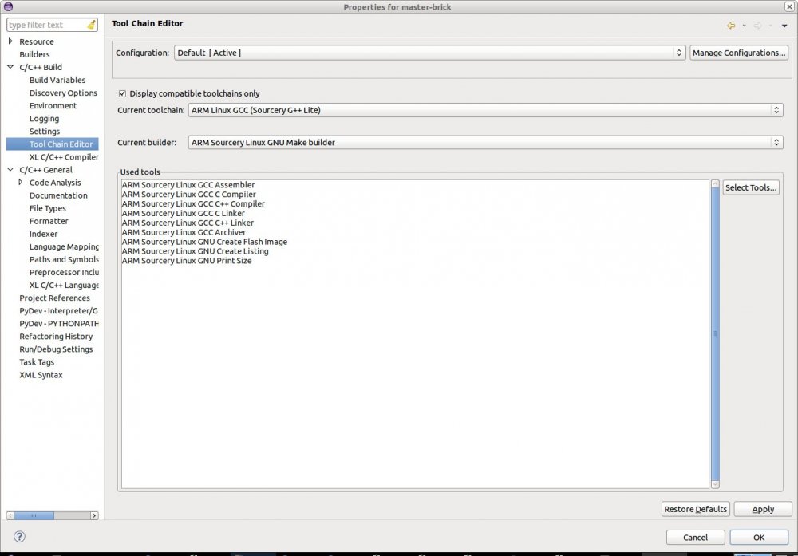Open help with the question mark icon
This screenshot has height=556, width=798.
pyautogui.click(x=19, y=537)
